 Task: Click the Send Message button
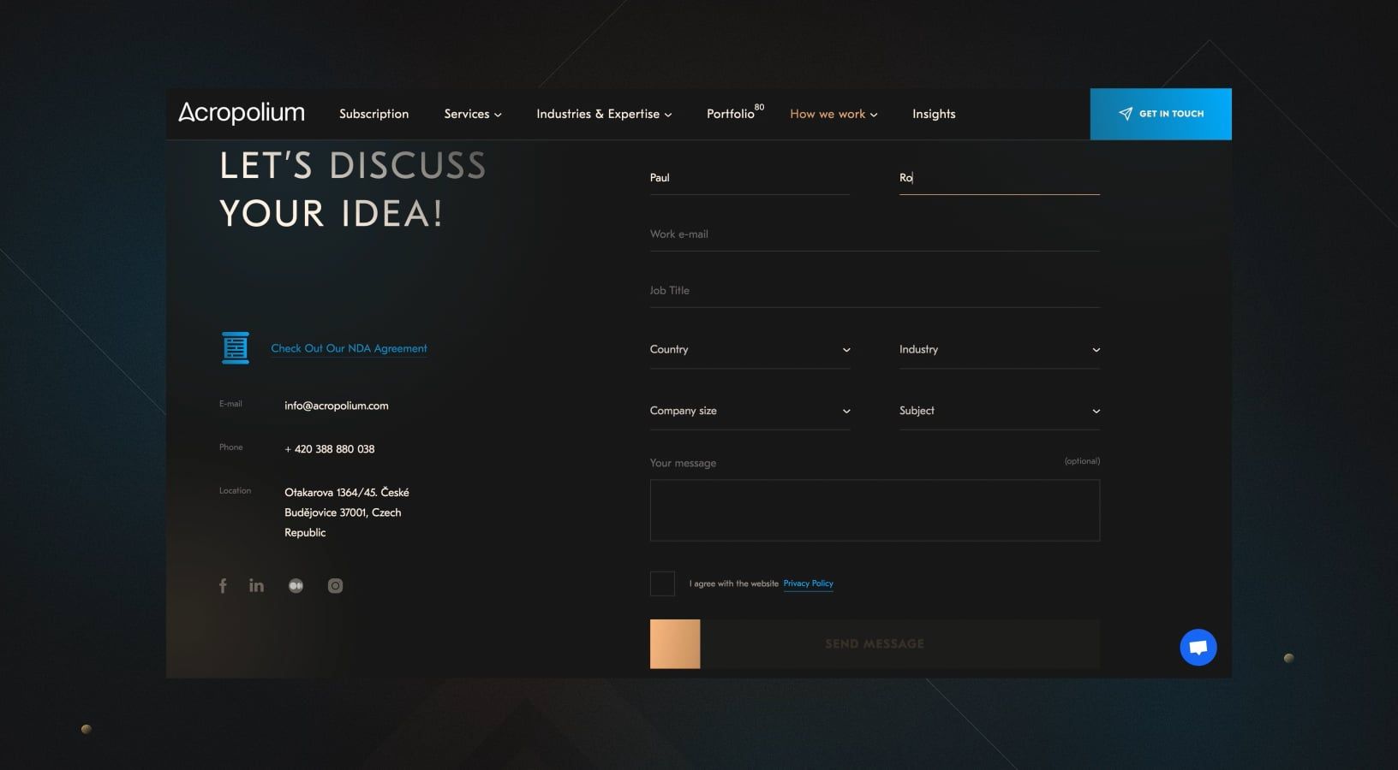[875, 643]
